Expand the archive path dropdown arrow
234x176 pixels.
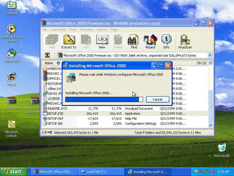point(210,55)
